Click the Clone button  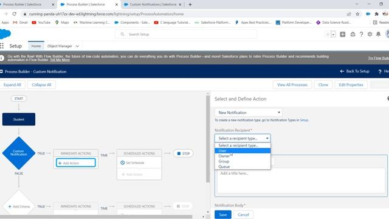coord(323,85)
